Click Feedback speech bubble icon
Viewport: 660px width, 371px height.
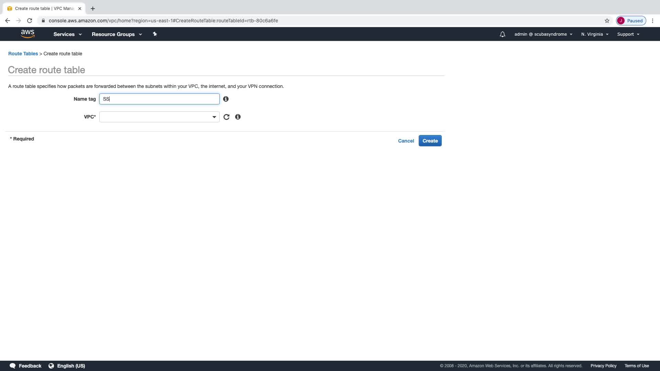click(13, 366)
